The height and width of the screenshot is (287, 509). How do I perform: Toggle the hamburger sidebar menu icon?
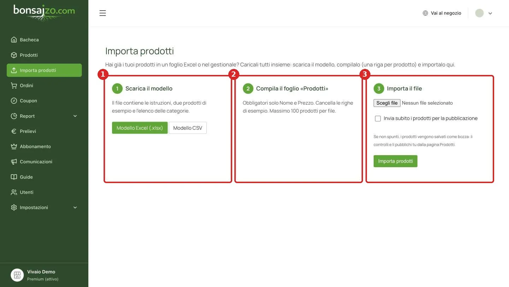coord(103,13)
